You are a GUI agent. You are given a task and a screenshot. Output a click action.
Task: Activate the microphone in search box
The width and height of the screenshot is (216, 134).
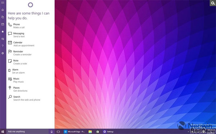pyautogui.click(x=51, y=131)
